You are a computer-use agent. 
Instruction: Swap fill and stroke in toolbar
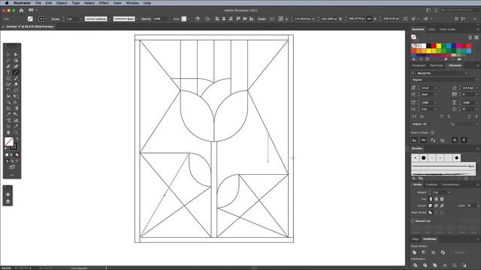tap(17, 139)
